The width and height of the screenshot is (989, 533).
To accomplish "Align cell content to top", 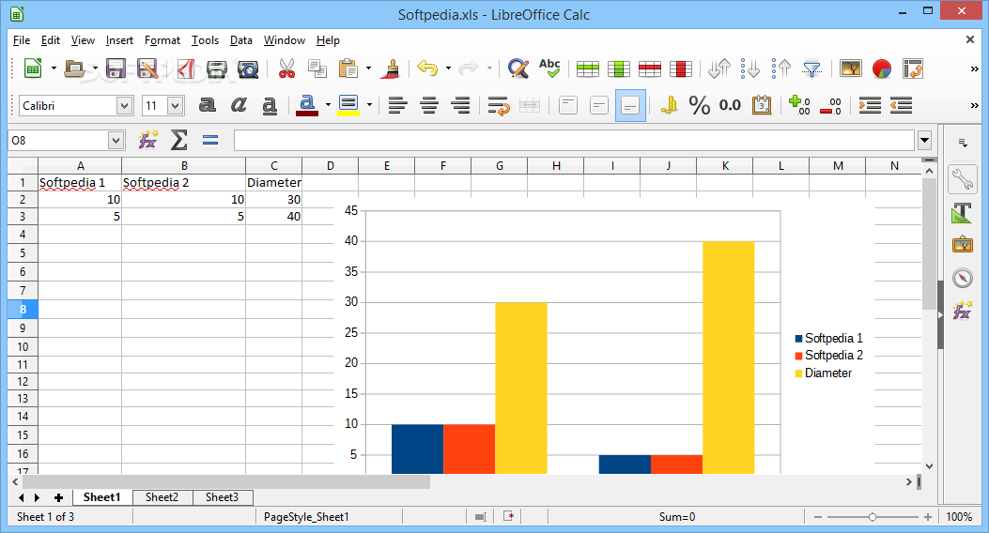I will pos(567,105).
